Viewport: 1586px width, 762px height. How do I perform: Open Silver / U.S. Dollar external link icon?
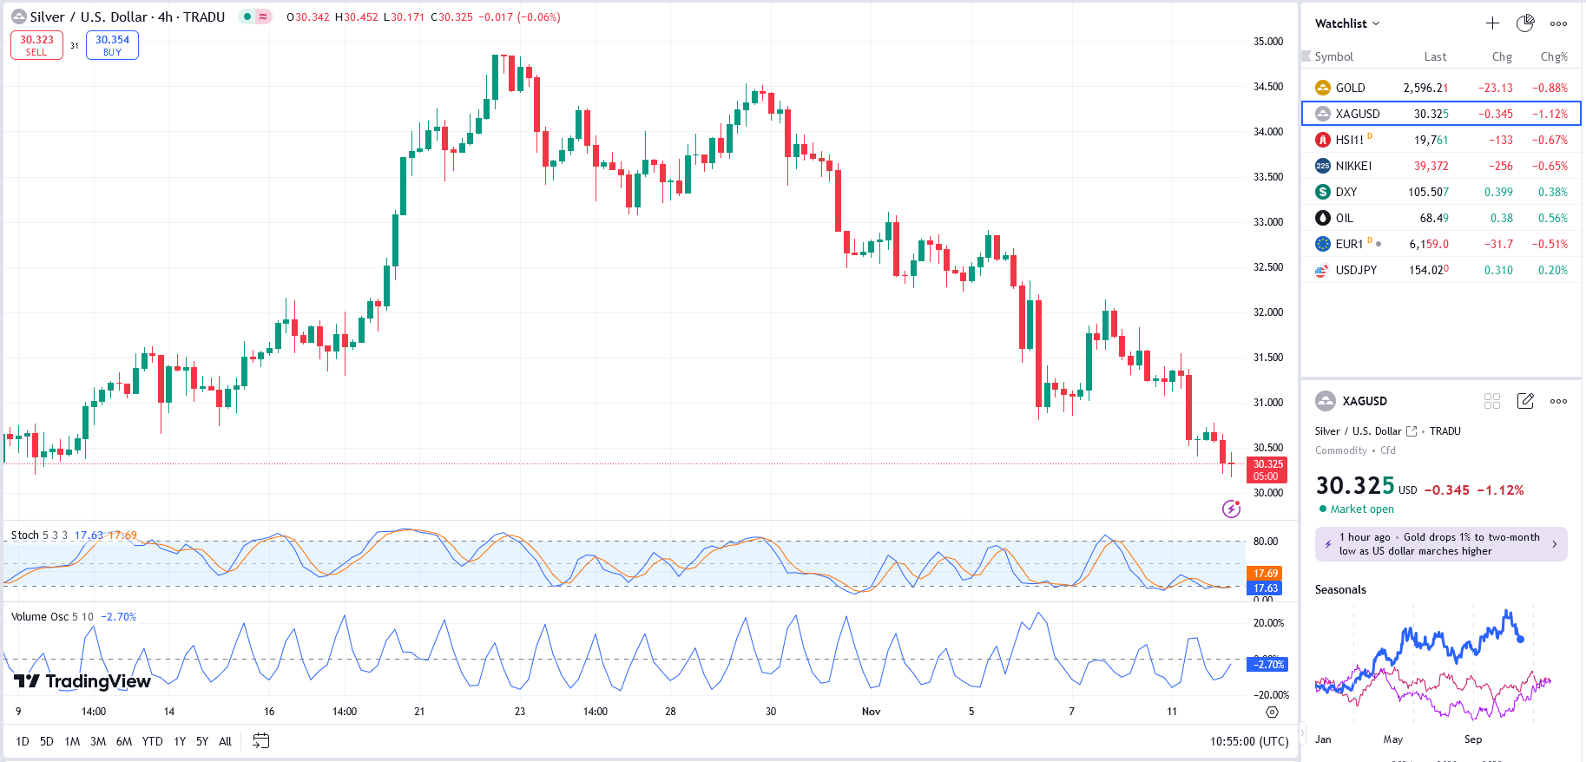pos(1412,431)
